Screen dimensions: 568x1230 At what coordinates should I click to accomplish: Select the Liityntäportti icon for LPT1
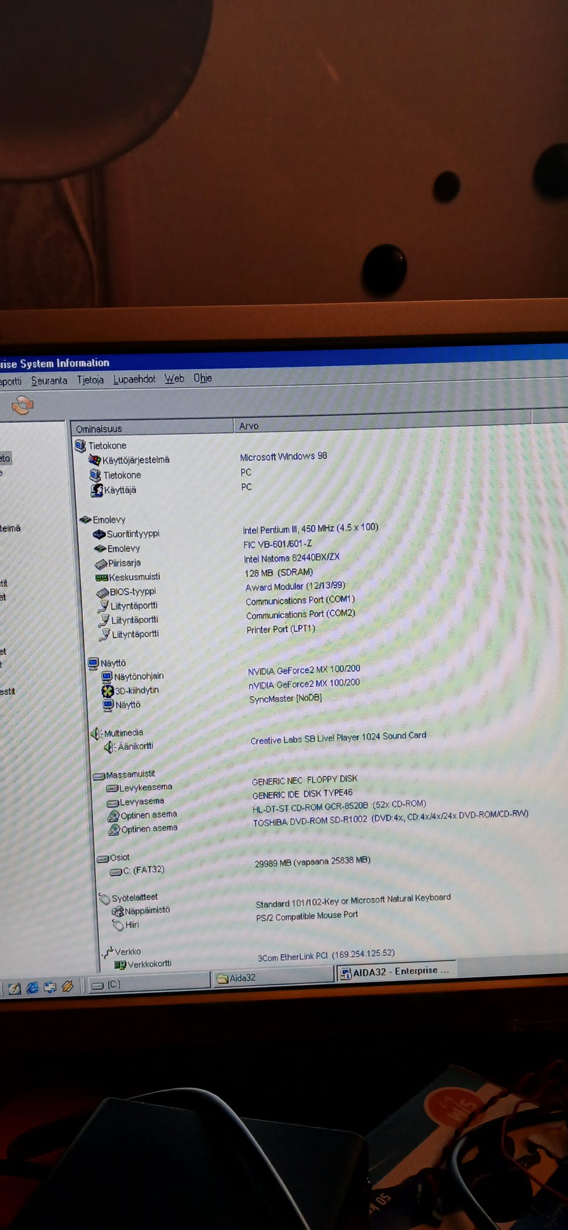[x=105, y=635]
